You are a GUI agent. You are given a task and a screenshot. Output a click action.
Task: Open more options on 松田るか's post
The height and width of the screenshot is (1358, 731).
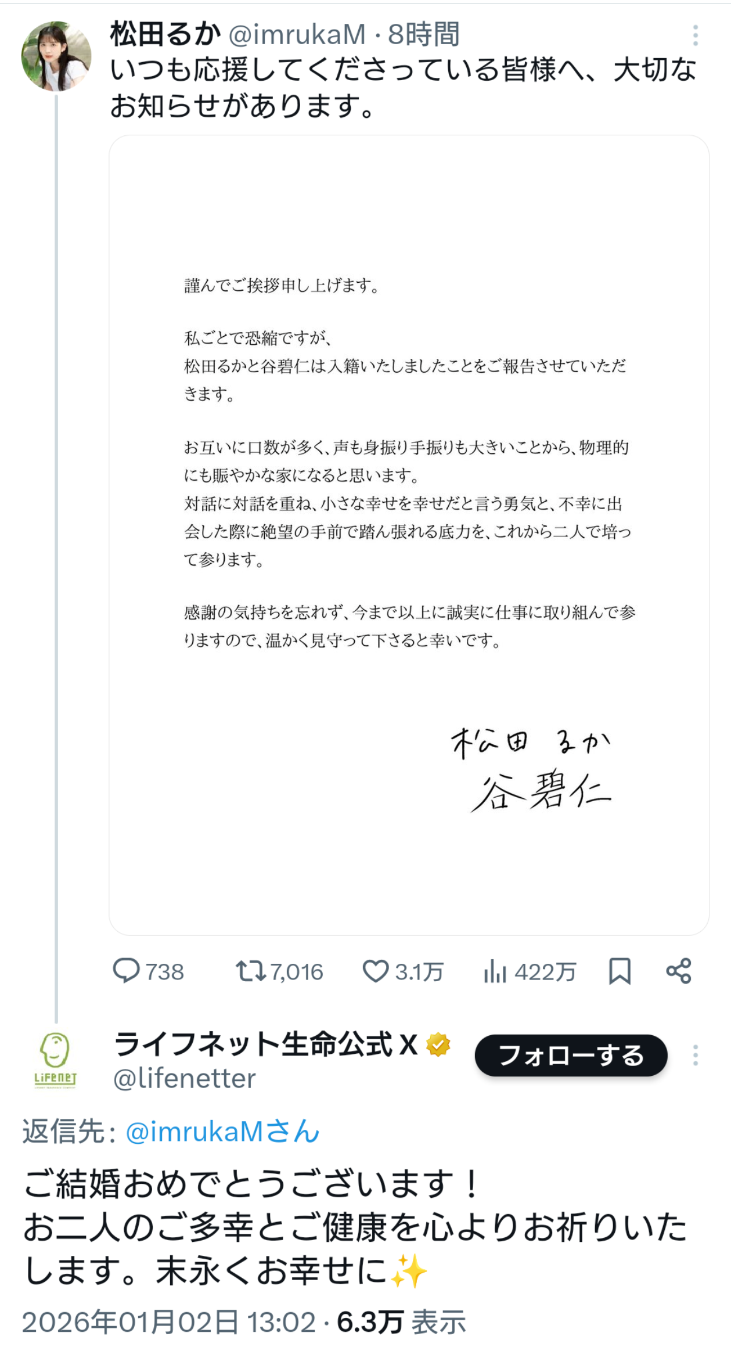pyautogui.click(x=695, y=35)
